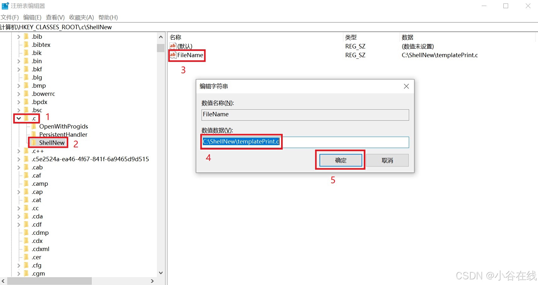The image size is (538, 285).
Task: Click the 数值名称 FileName field
Action: 305,115
